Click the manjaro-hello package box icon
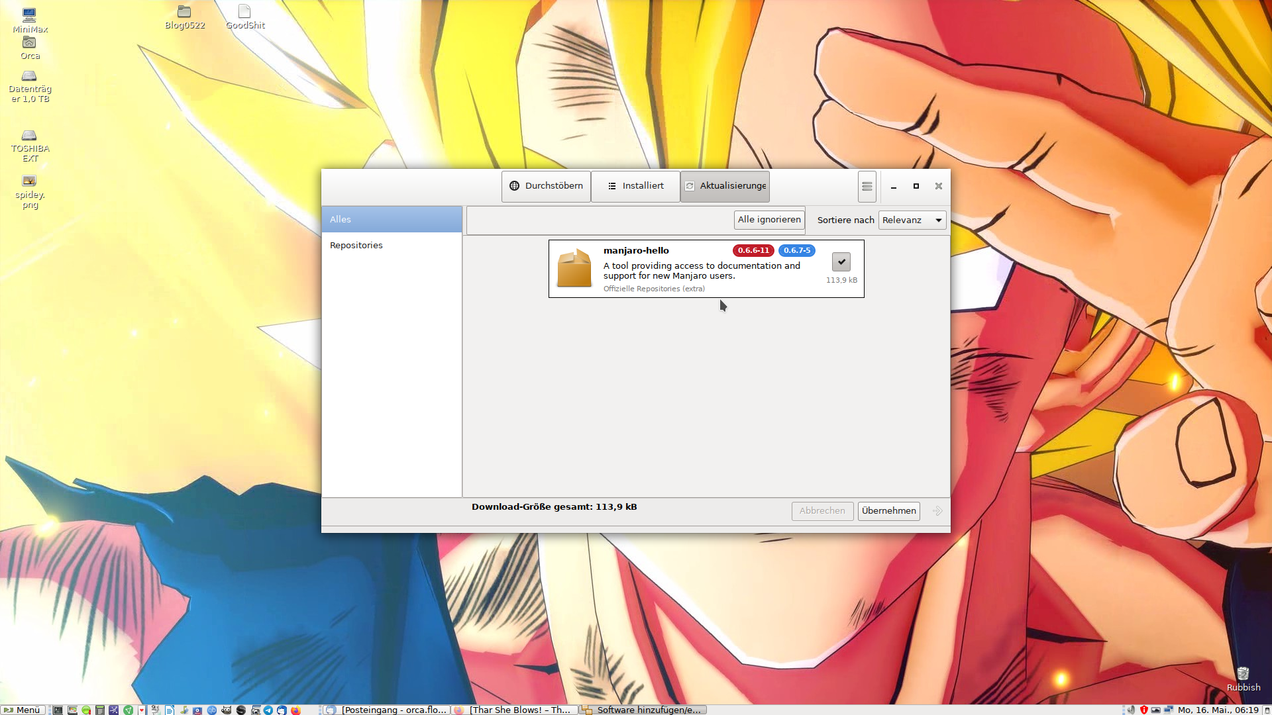The width and height of the screenshot is (1272, 715). click(574, 268)
